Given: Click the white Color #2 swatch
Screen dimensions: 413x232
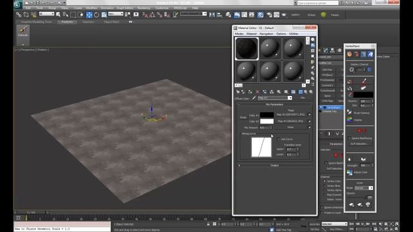Looking at the screenshot, I should tap(267, 121).
